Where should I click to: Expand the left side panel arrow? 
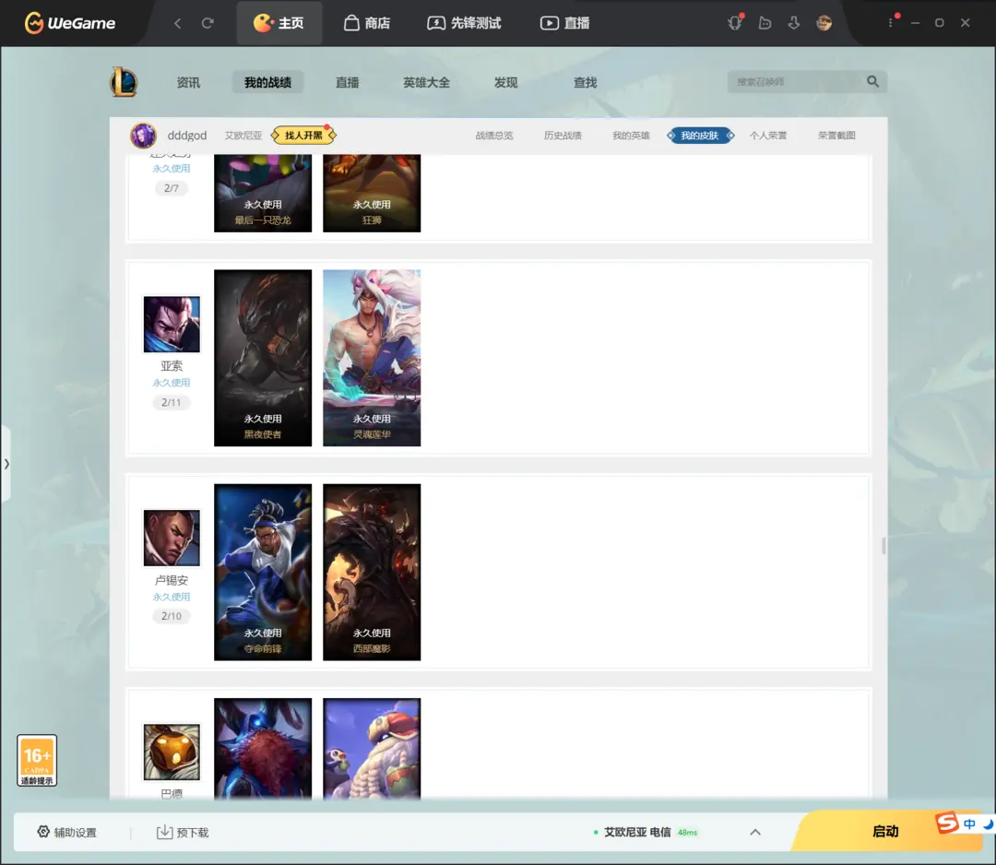pyautogui.click(x=6, y=464)
